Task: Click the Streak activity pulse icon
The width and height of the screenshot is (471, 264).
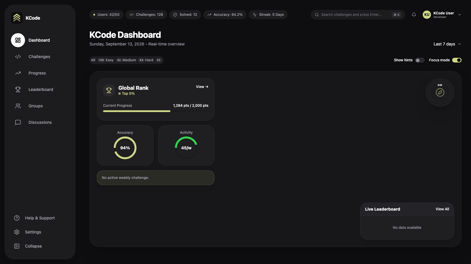Action: click(255, 15)
